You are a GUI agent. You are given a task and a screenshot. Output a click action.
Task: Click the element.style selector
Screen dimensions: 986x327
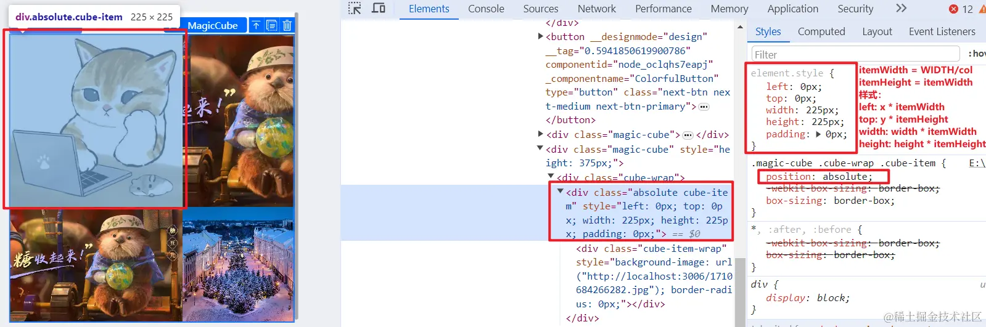point(787,73)
